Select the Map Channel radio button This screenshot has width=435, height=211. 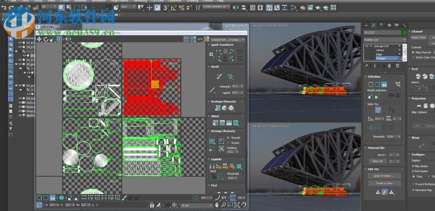[413, 52]
